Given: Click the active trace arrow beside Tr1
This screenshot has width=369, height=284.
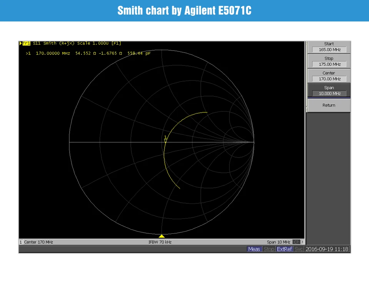Looking at the screenshot, I should pyautogui.click(x=21, y=43).
